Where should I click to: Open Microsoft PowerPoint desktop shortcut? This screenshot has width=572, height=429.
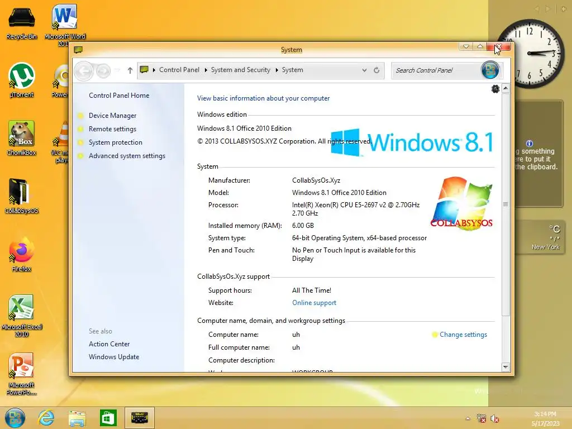pos(22,374)
